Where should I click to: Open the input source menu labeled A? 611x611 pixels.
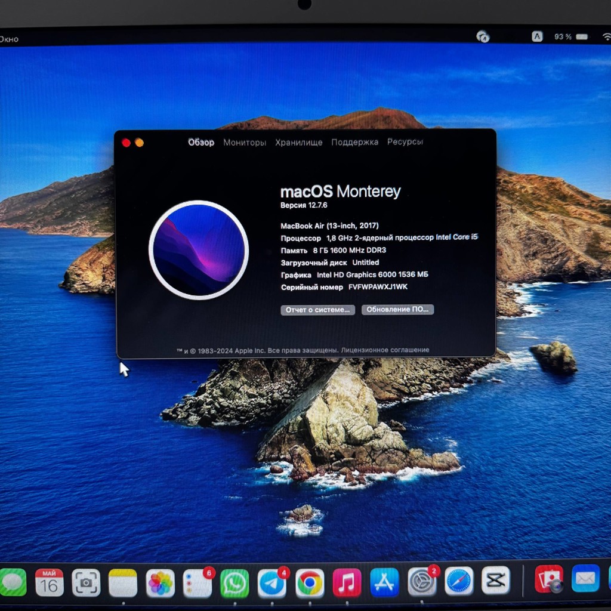537,36
